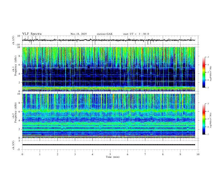Click the "-3" tick on lower color bar
Image resolution: width=223 pixels, height=173 pixels.
[x=208, y=104]
